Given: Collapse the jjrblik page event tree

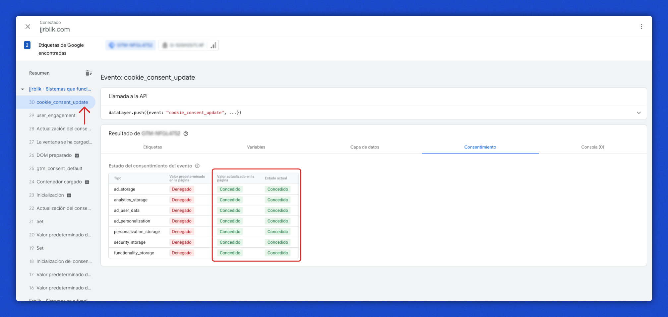Looking at the screenshot, I should click(x=23, y=89).
